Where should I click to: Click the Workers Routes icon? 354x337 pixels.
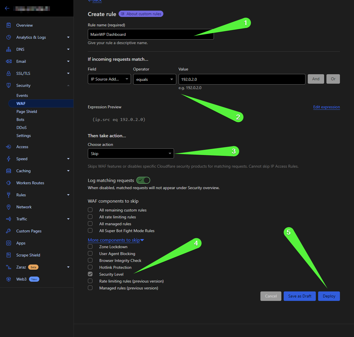click(x=8, y=183)
